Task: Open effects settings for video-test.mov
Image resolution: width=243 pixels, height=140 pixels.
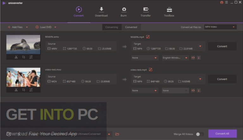Action: point(31,90)
